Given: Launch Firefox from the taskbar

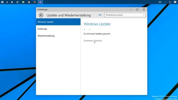Looking at the screenshot, I should 34,2.
